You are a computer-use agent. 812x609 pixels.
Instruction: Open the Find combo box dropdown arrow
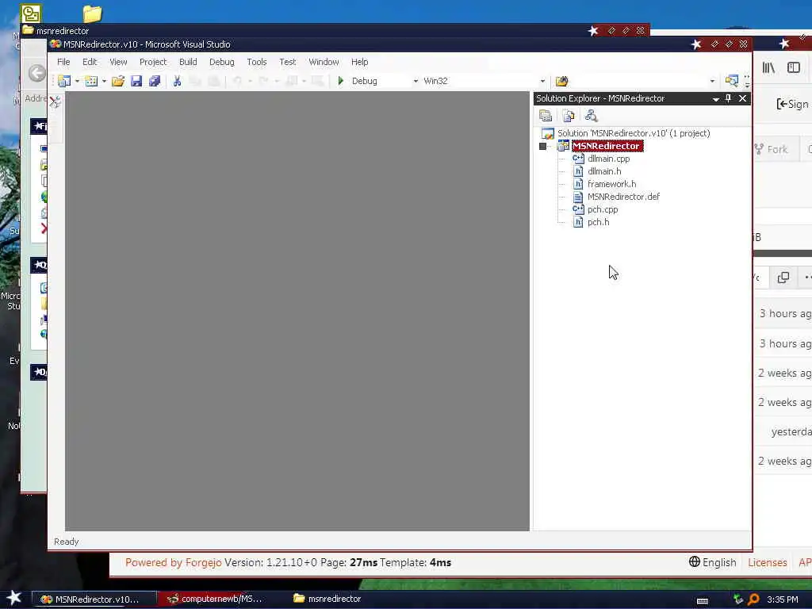click(x=712, y=81)
